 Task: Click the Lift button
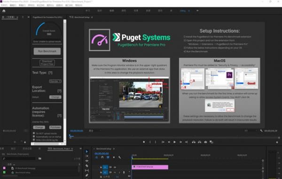tap(194, 142)
